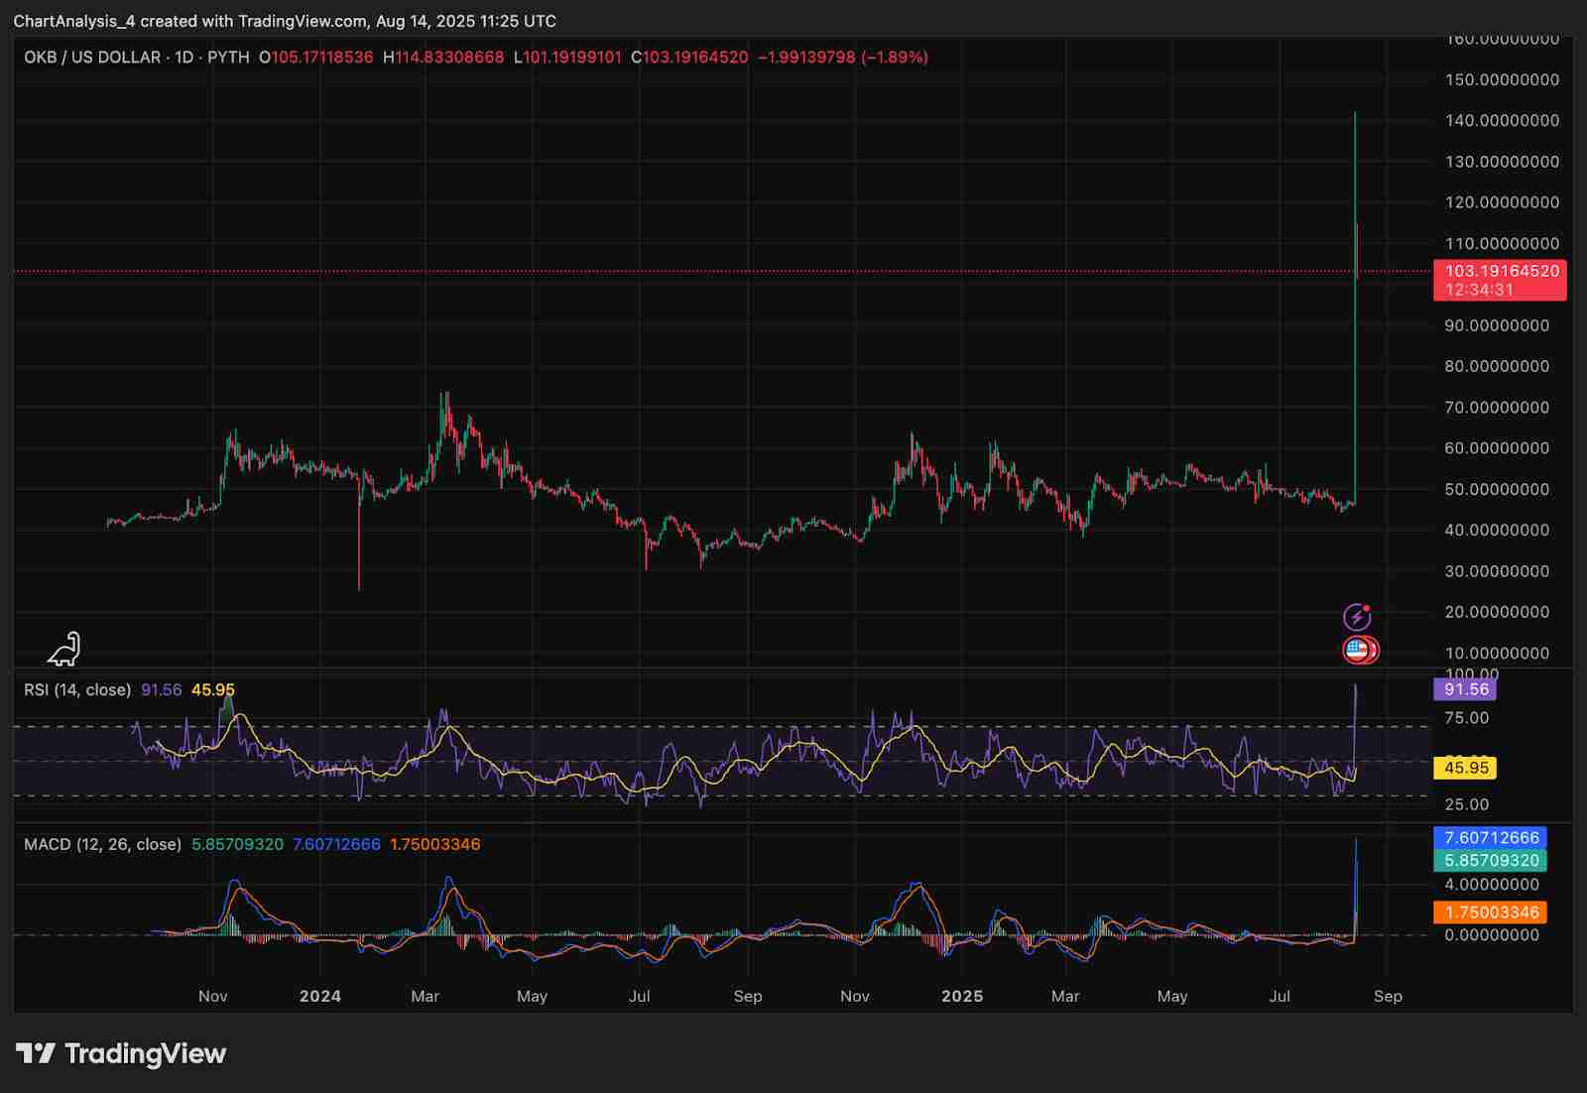Click the purple RSI 91.56 axis label
Screen dimensions: 1587x1093
(1465, 689)
